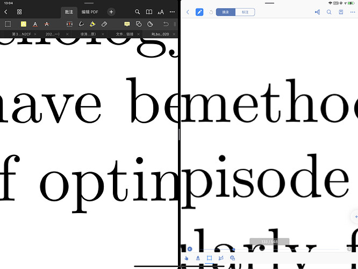The width and height of the screenshot is (358, 269).
Task: Open the book reading mode icon
Action: (x=149, y=12)
